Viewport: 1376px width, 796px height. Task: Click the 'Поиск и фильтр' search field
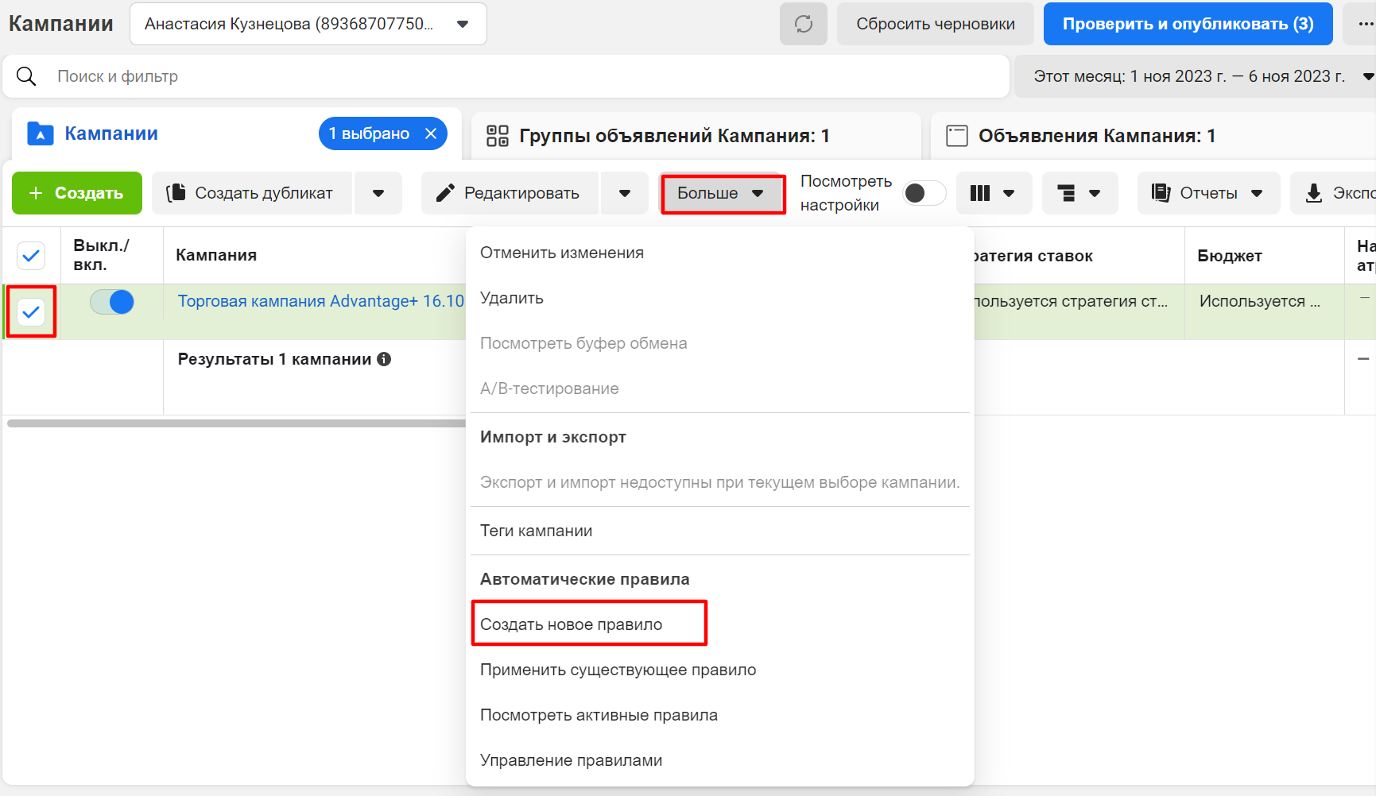point(506,76)
